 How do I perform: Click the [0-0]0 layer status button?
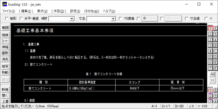pos(180,106)
